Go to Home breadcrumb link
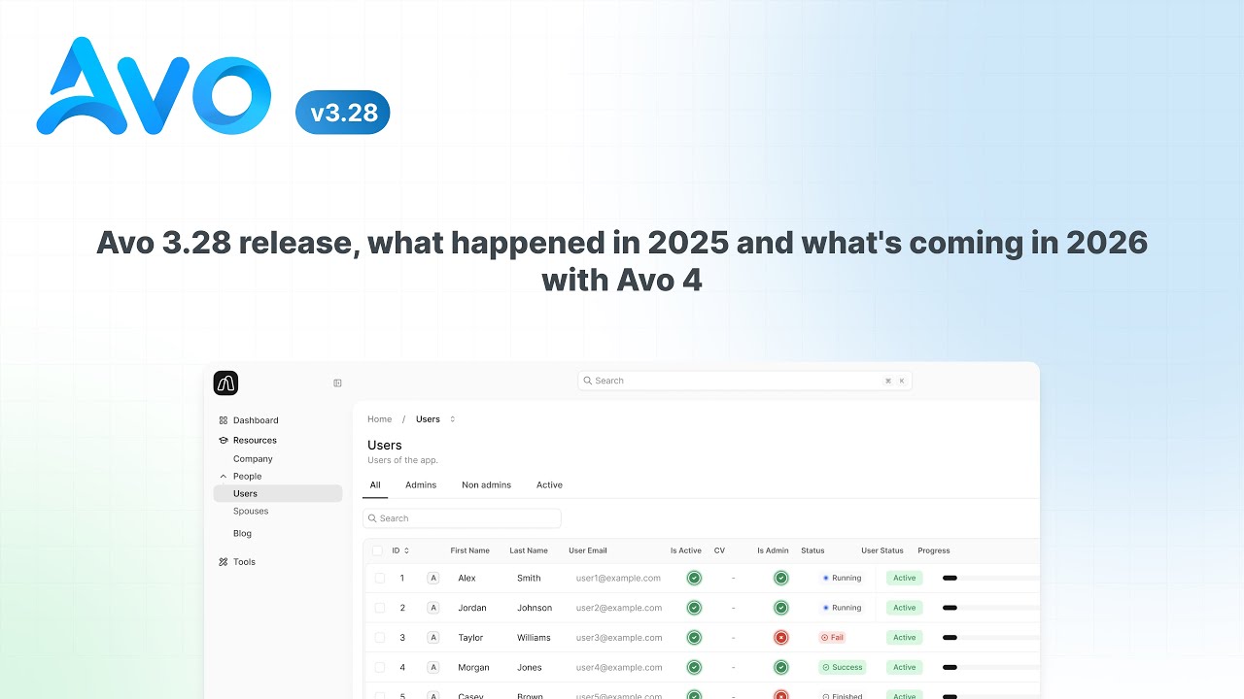Image resolution: width=1244 pixels, height=699 pixels. [x=380, y=419]
